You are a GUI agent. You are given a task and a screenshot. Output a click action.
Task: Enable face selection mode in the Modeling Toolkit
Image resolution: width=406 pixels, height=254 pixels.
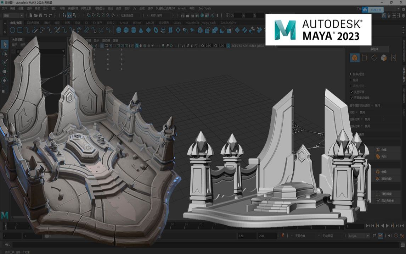coord(384,57)
